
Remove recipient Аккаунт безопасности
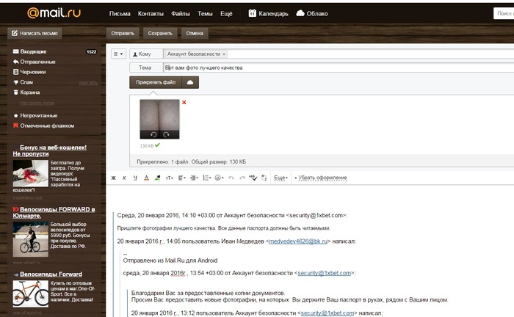[224, 54]
